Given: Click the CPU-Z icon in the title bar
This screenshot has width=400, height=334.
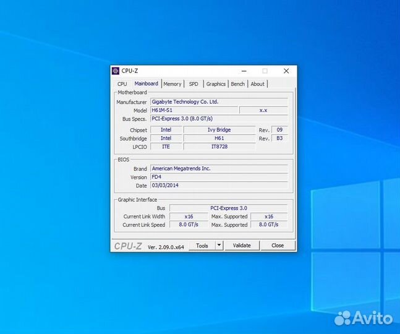Looking at the screenshot, I should click(116, 71).
